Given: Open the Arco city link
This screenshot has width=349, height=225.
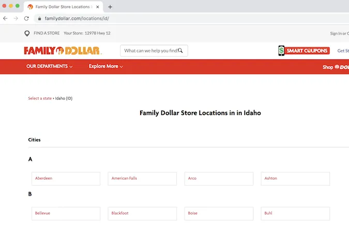Looking at the screenshot, I should click(219, 179).
